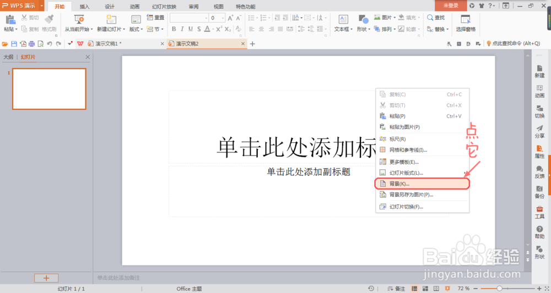Click the Redo arrow icon
Image resolution: width=551 pixels, height=293 pixels.
click(x=58, y=44)
